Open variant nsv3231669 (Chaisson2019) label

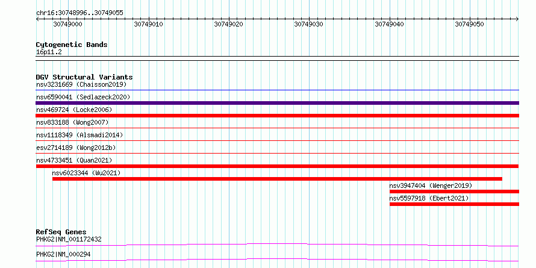tap(81, 84)
